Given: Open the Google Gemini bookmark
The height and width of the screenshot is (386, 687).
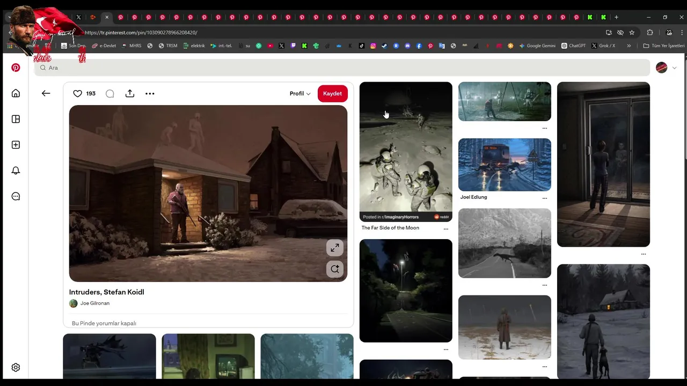Looking at the screenshot, I should [537, 46].
